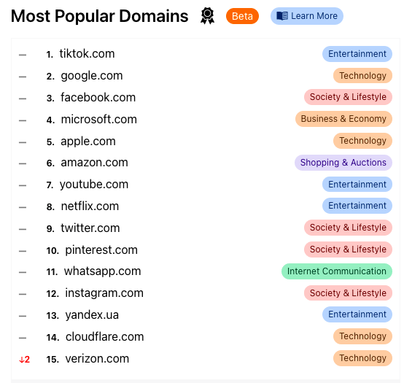The height and width of the screenshot is (383, 404).
Task: Click Business & Economy tag for microsoft.com
Action: [343, 119]
